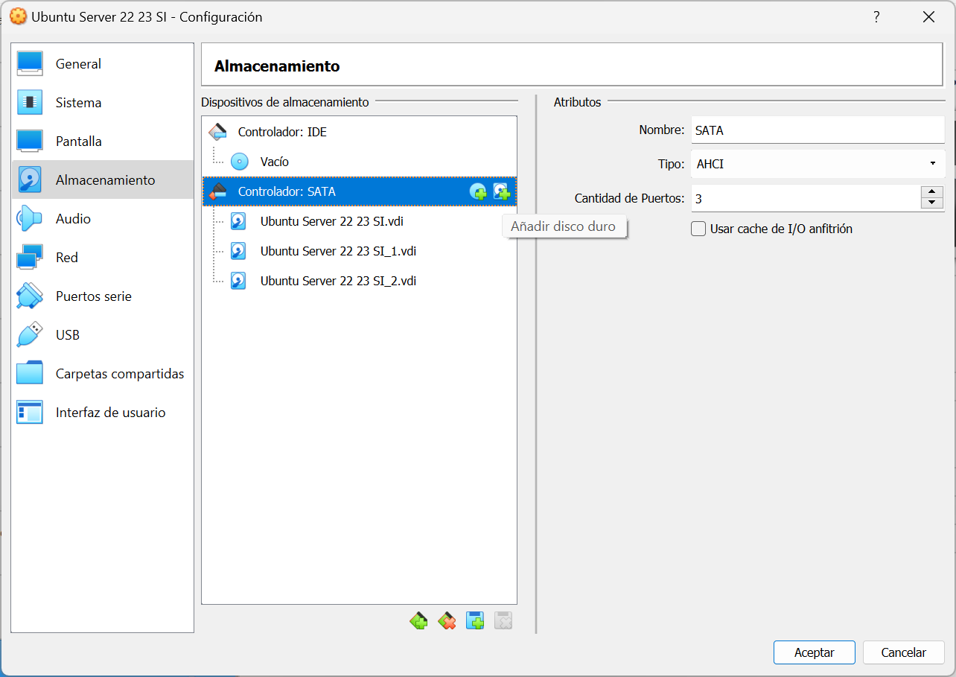This screenshot has height=677, width=956.
Task: Click the Cantidad de Puertos field
Action: click(x=806, y=199)
